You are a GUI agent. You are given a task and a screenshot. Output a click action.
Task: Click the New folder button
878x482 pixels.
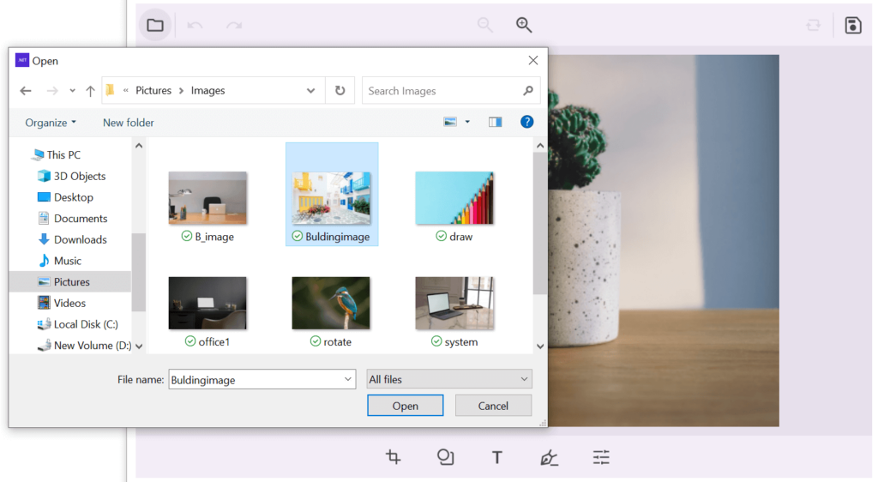(129, 123)
